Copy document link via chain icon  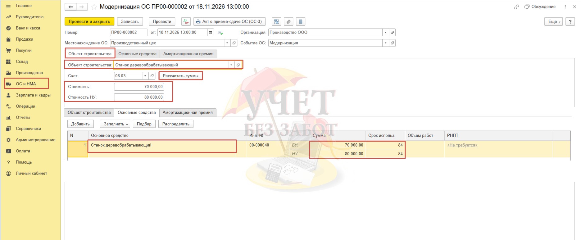click(x=516, y=7)
